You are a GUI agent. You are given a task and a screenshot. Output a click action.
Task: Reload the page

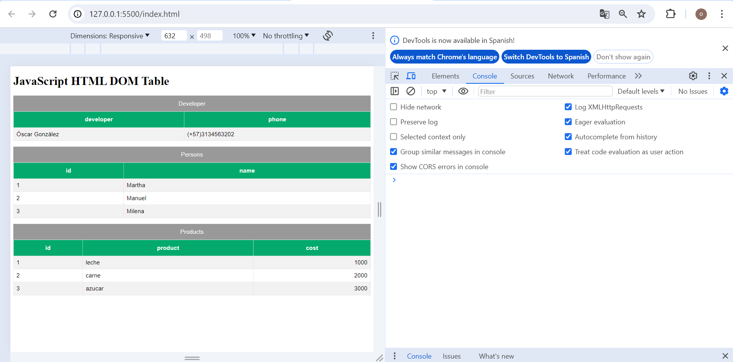(x=53, y=14)
